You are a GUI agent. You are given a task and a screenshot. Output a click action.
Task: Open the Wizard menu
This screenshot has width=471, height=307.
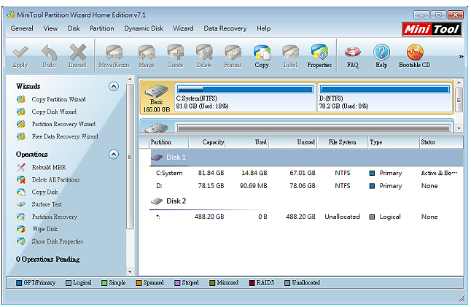(x=183, y=28)
